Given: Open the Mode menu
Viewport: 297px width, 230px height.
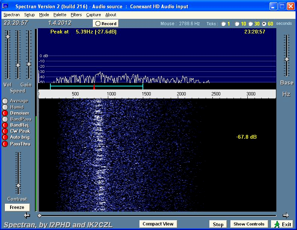Looking at the screenshot, I should (x=44, y=15).
